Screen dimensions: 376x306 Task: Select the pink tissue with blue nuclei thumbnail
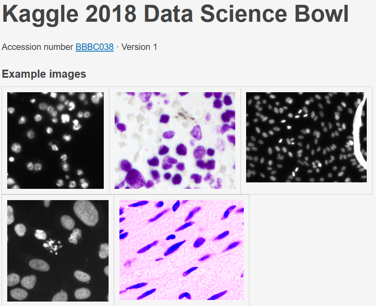[181, 250]
